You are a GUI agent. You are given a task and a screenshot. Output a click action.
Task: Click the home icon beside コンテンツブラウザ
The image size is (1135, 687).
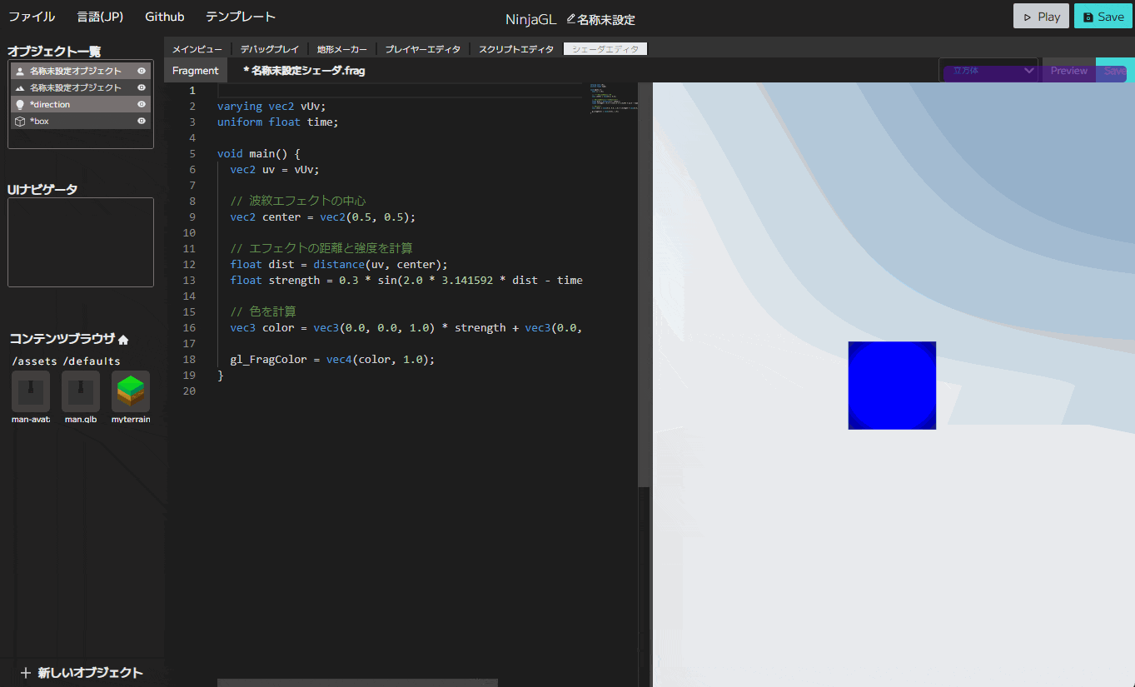pyautogui.click(x=122, y=339)
